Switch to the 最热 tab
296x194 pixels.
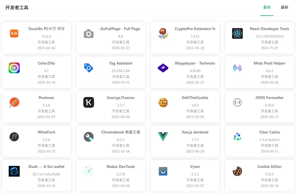coord(267,7)
